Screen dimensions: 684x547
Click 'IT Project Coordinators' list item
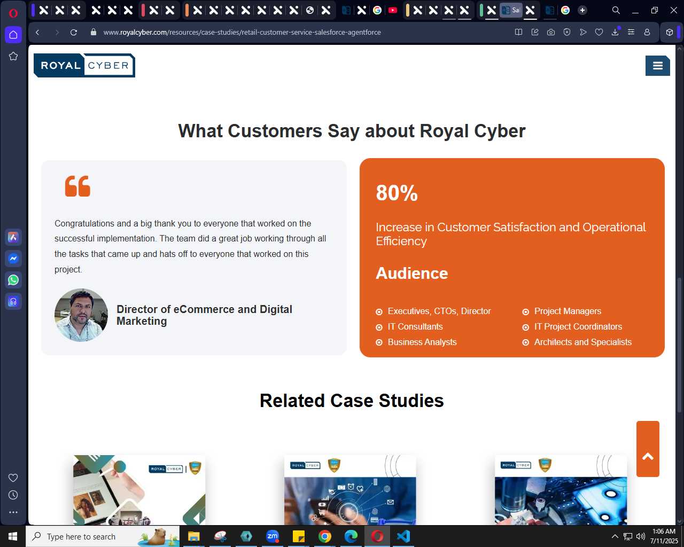[x=578, y=326]
